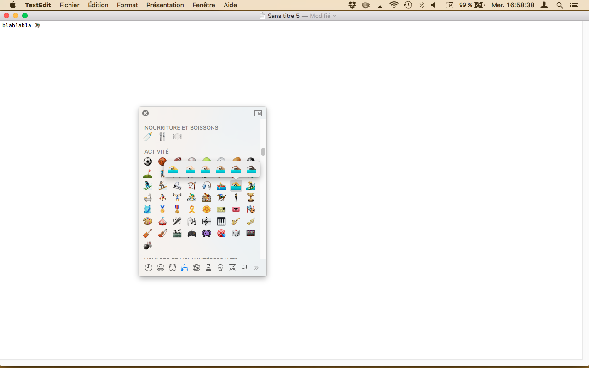589x368 pixels.
Task: Jump to travel and places category
Action: [208, 268]
